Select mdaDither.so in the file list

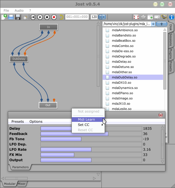[133, 72]
